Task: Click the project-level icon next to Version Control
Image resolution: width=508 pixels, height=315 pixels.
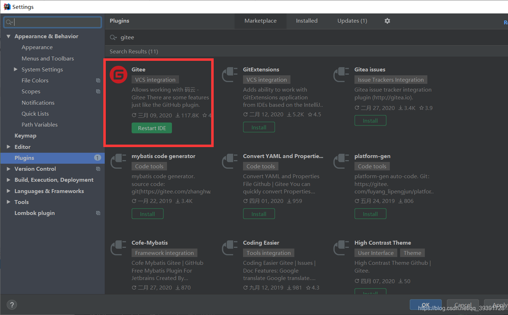Action: click(98, 169)
